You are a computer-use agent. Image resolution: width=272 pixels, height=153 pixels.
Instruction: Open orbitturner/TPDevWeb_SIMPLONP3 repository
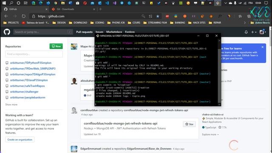coord(33,68)
